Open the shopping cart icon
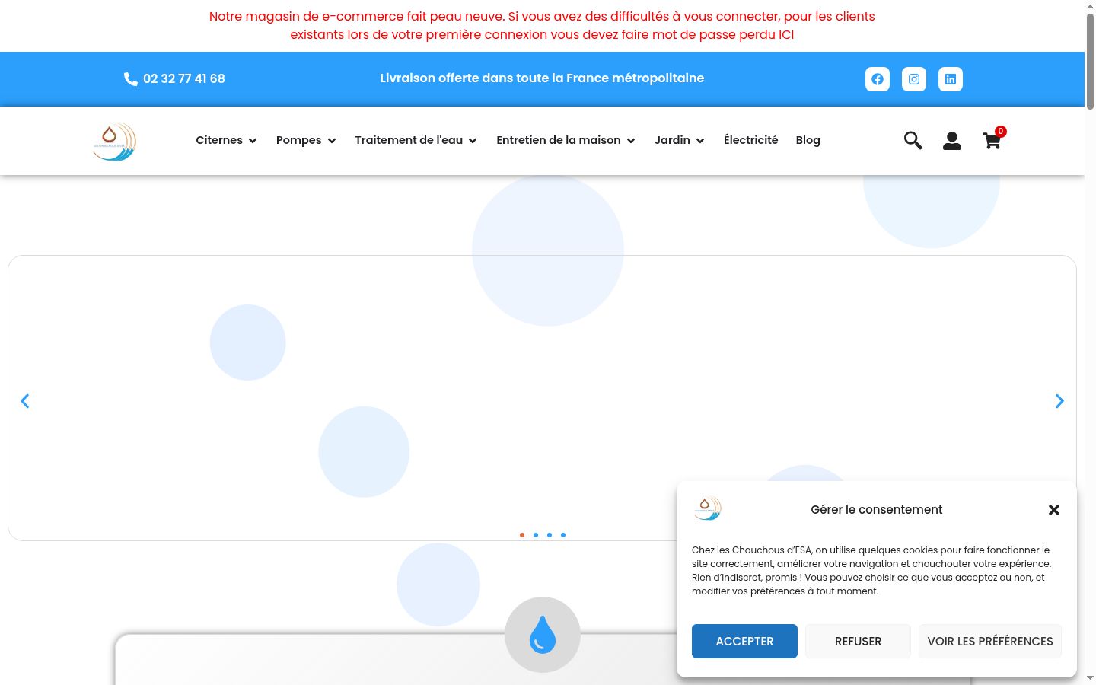This screenshot has width=1096, height=685. [992, 141]
